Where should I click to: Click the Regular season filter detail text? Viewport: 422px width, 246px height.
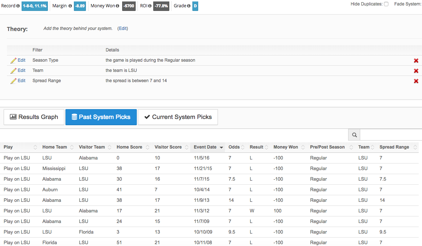[150, 60]
